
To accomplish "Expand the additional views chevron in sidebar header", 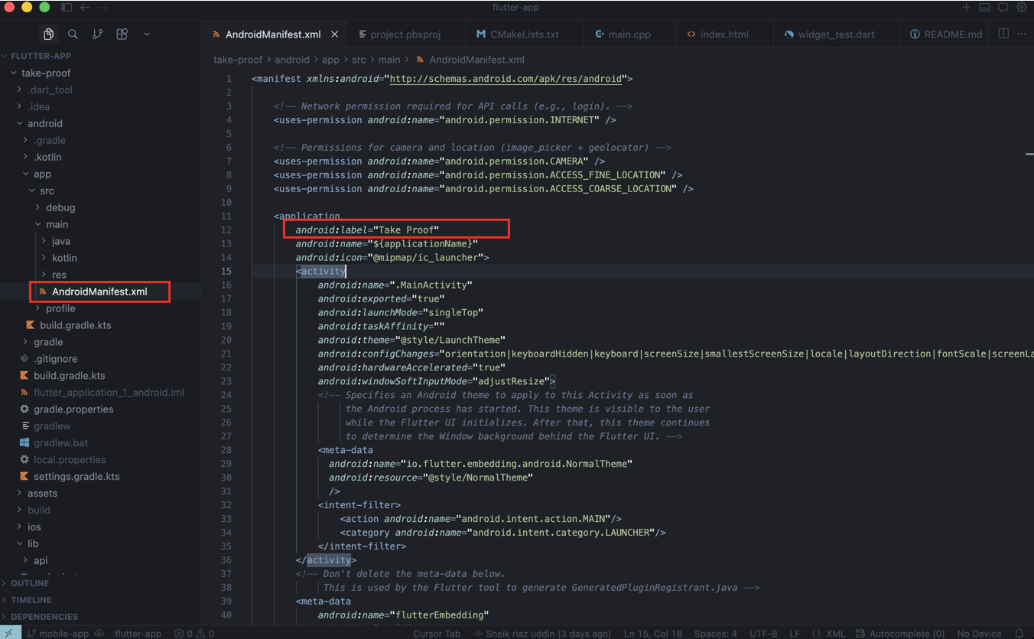I will [147, 34].
